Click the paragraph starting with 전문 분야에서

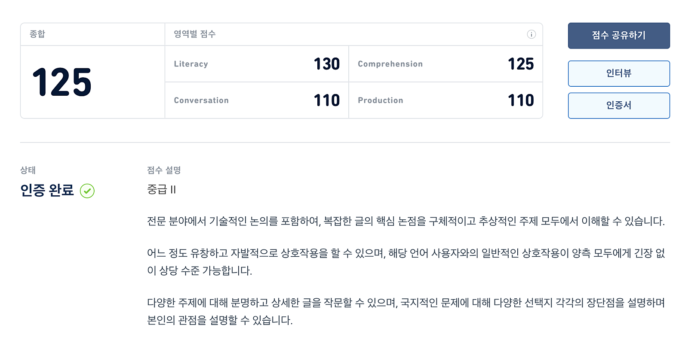click(x=406, y=221)
